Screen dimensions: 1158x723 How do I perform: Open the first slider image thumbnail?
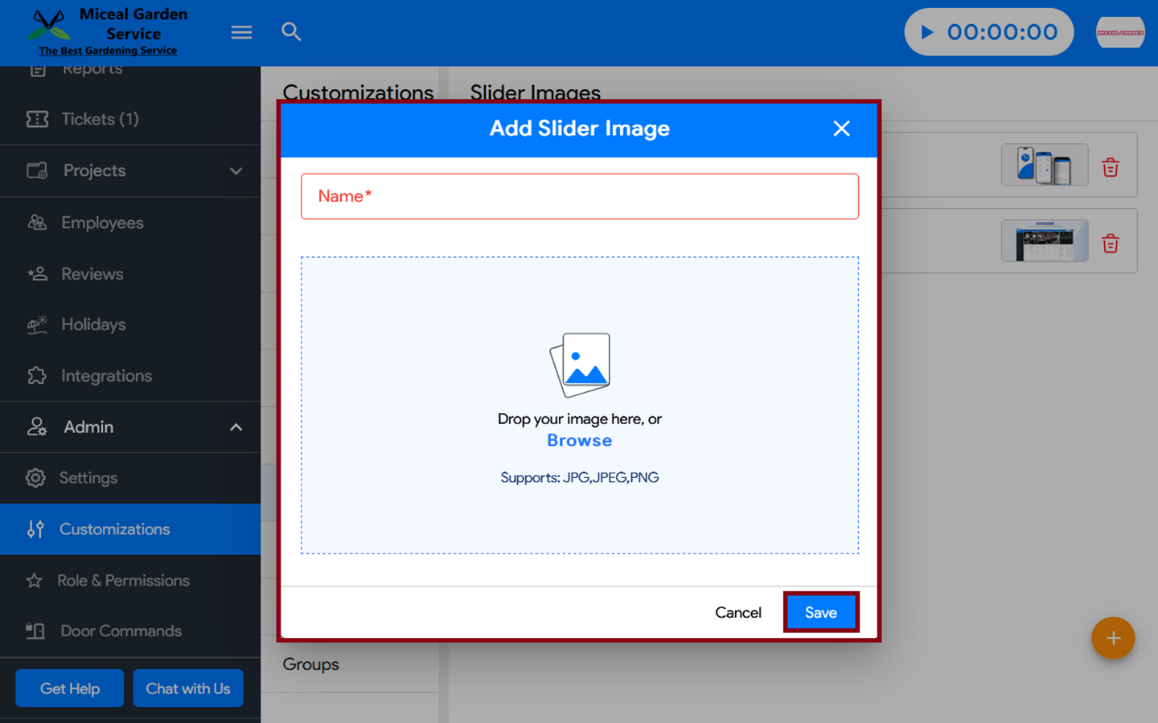pos(1044,165)
